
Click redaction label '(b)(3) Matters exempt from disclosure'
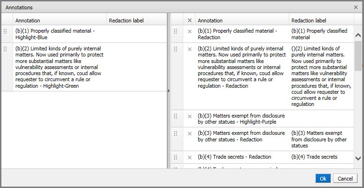tap(319, 139)
